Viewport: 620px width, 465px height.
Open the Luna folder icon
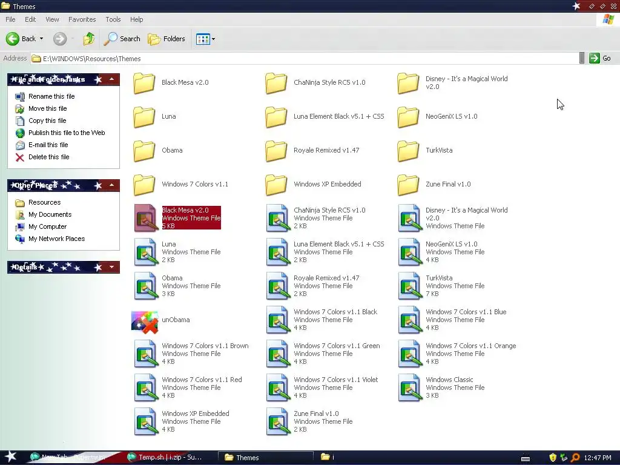(144, 117)
